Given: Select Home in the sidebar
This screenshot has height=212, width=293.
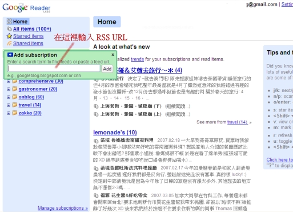Looking at the screenshot, I should coord(20,22).
